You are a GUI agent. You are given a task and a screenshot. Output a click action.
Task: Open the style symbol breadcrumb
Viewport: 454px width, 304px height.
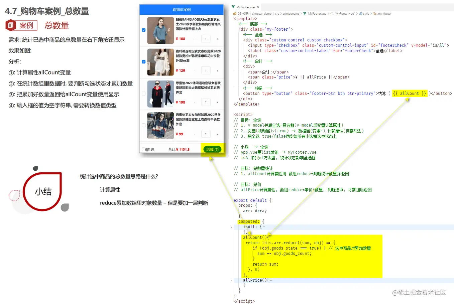coord(364,14)
